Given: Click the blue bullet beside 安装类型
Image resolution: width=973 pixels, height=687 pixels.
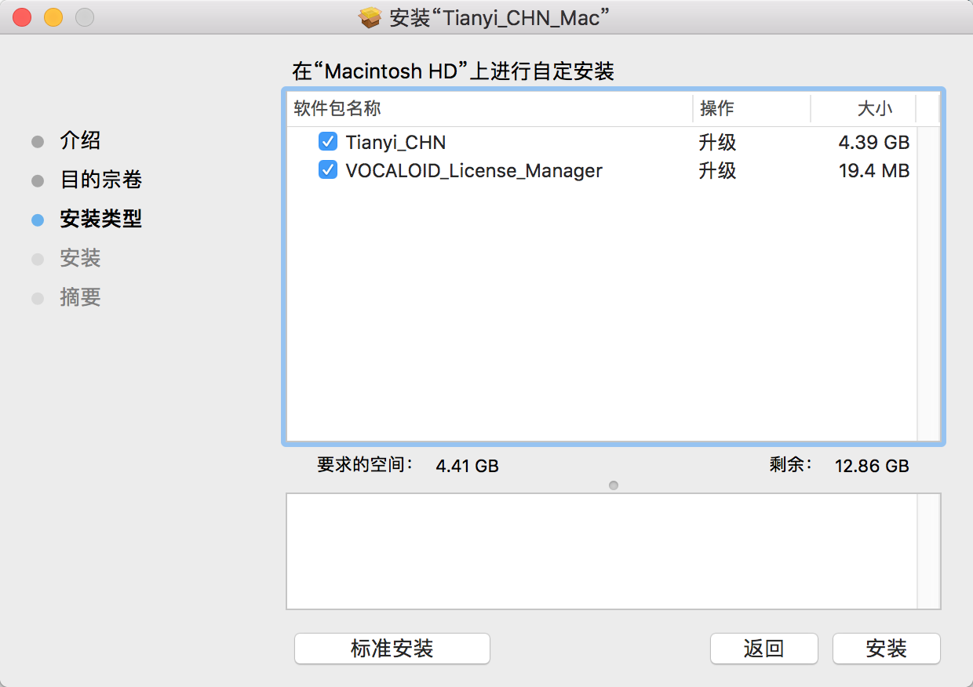Looking at the screenshot, I should (x=37, y=220).
